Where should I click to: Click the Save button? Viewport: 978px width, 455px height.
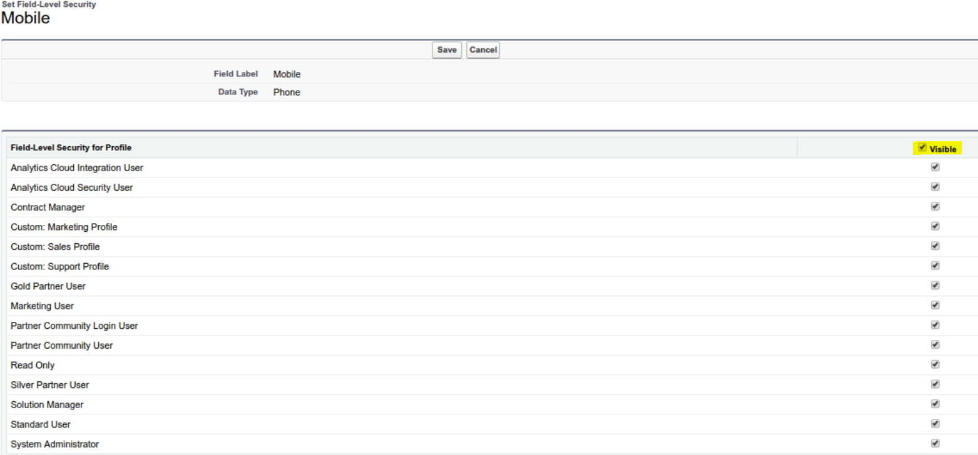pyautogui.click(x=447, y=50)
